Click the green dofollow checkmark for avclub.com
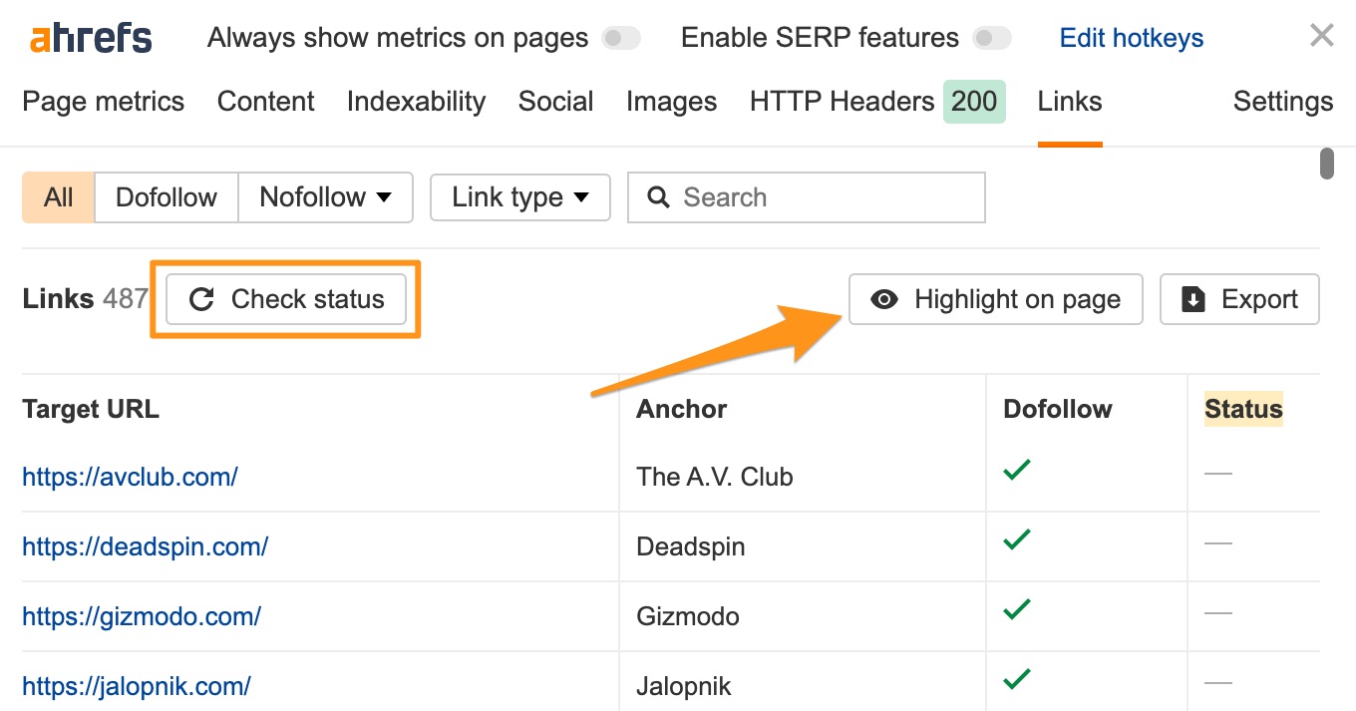Screen dimensions: 1356x711 point(1016,469)
